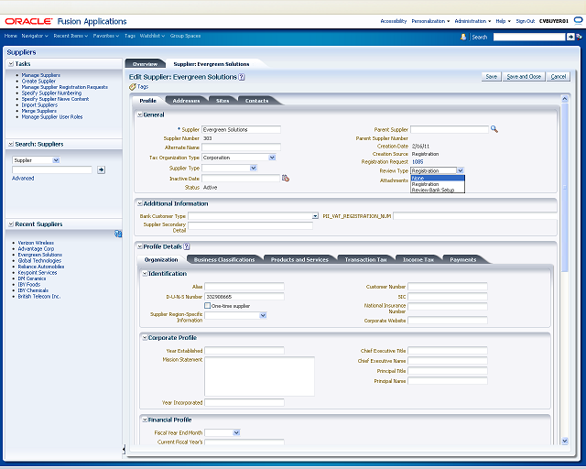Open the Create Supplier task link
586x469 pixels.
38,82
